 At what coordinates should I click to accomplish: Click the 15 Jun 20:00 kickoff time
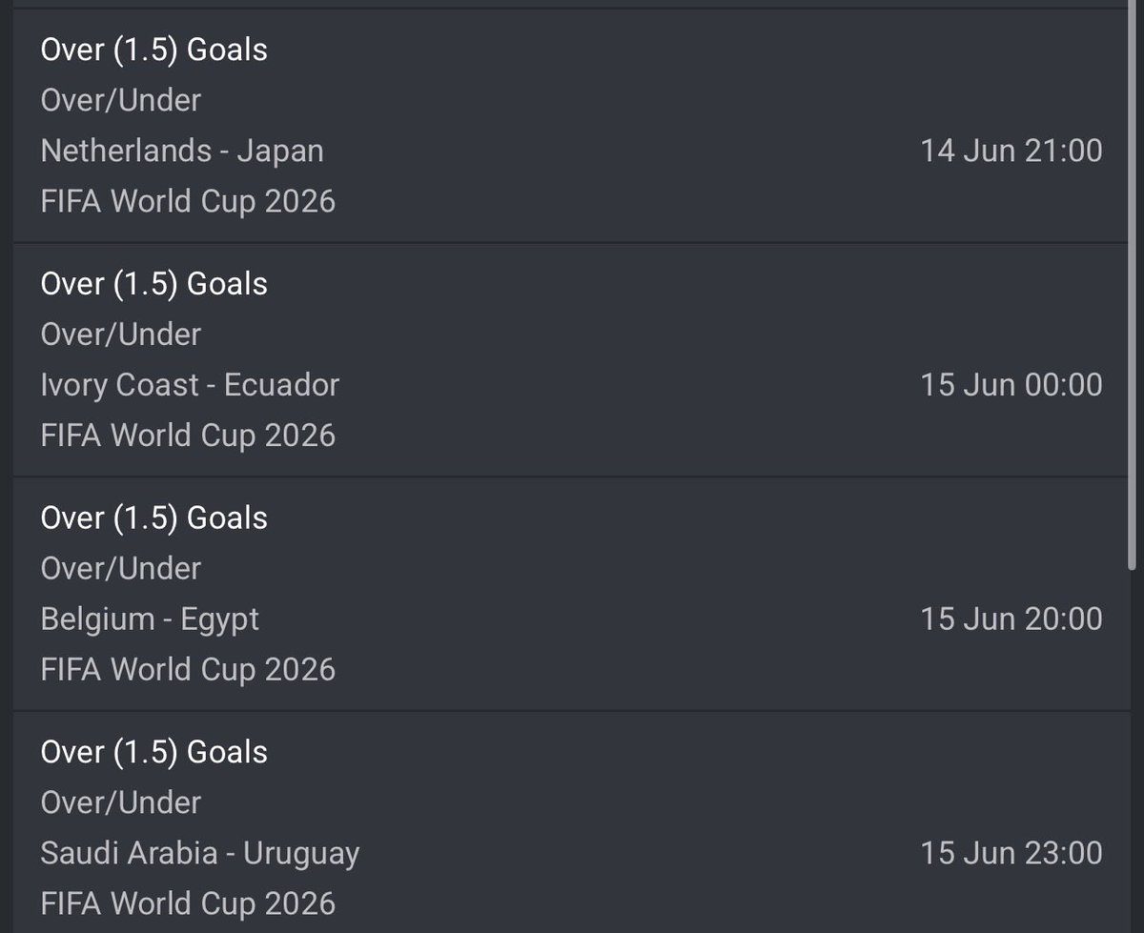[x=1011, y=619]
